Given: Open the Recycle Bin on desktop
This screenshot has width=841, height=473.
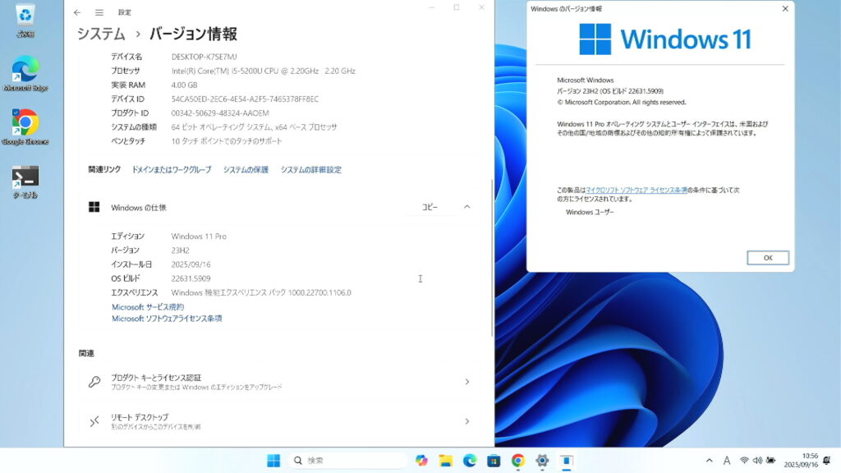Looking at the screenshot, I should pos(25,18).
